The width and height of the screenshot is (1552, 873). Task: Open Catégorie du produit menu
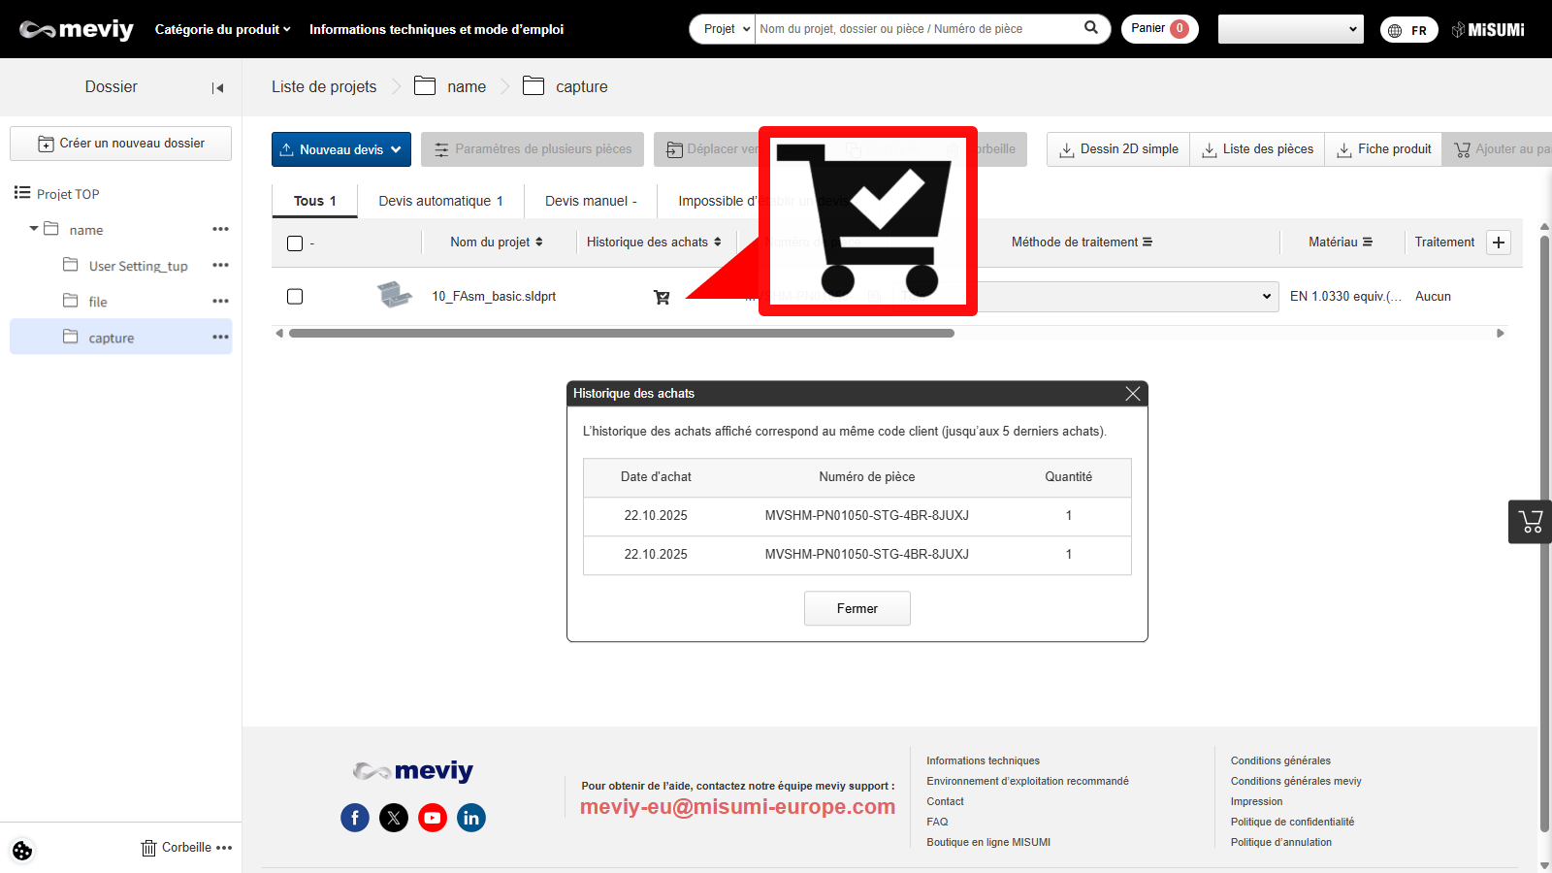coord(222,29)
